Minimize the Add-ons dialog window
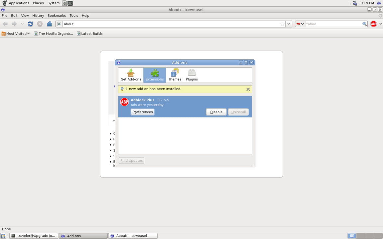 tap(241, 62)
